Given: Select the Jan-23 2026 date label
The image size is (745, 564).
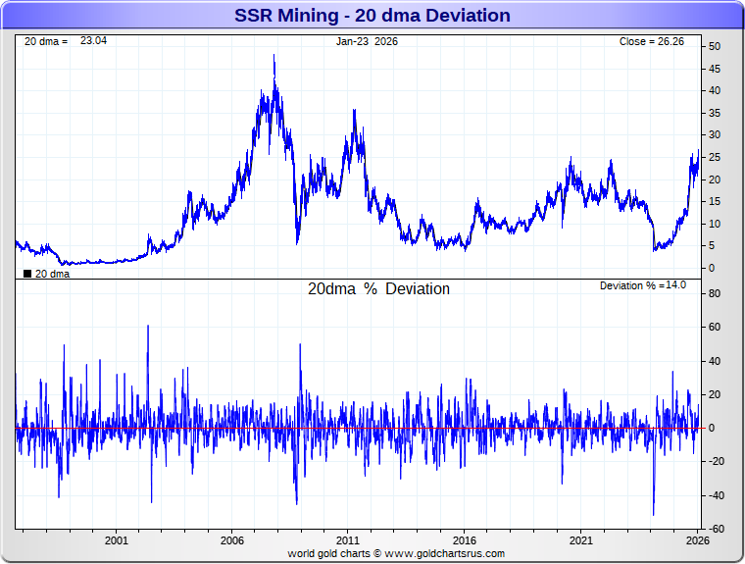Looking at the screenshot, I should pyautogui.click(x=367, y=41).
